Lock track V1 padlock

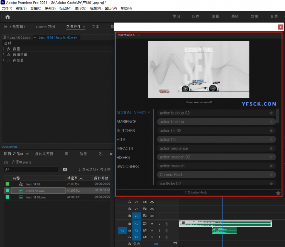coord(129,216)
